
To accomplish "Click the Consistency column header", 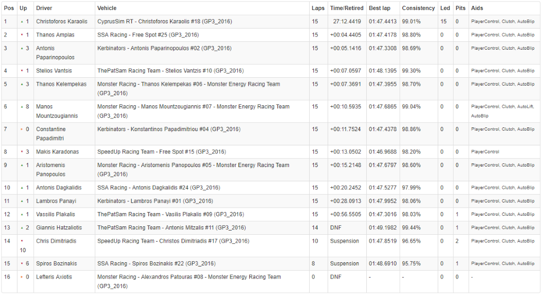I will (x=418, y=8).
